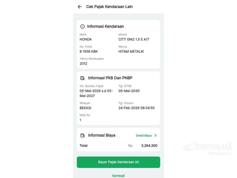Click the Informasi Kendaraan heading
The image size is (237, 178).
(x=106, y=26)
